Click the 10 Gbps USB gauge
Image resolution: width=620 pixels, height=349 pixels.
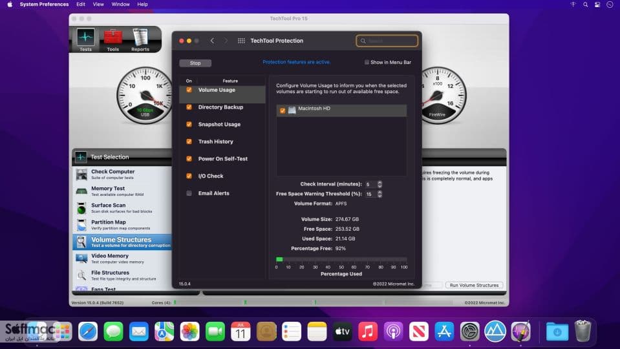click(145, 95)
